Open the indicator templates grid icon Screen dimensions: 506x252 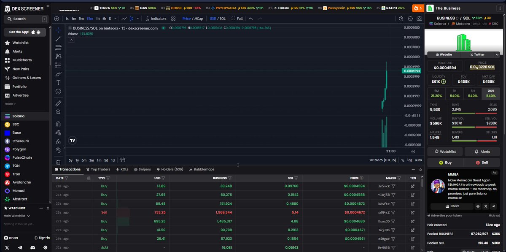tap(173, 19)
